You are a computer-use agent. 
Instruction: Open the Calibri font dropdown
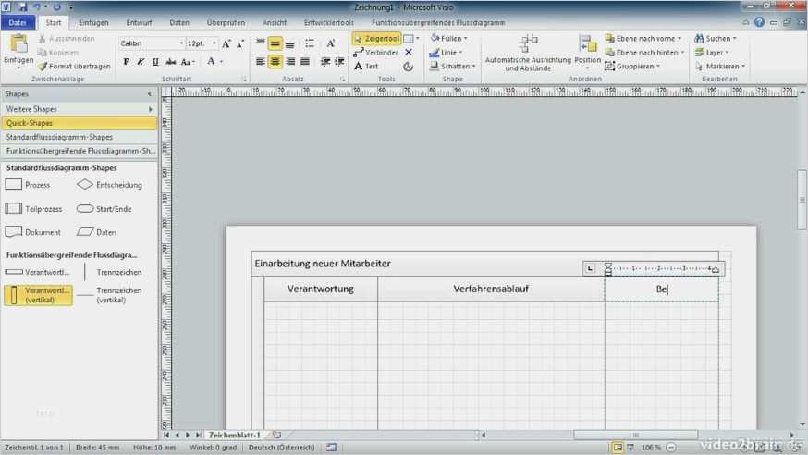(181, 43)
